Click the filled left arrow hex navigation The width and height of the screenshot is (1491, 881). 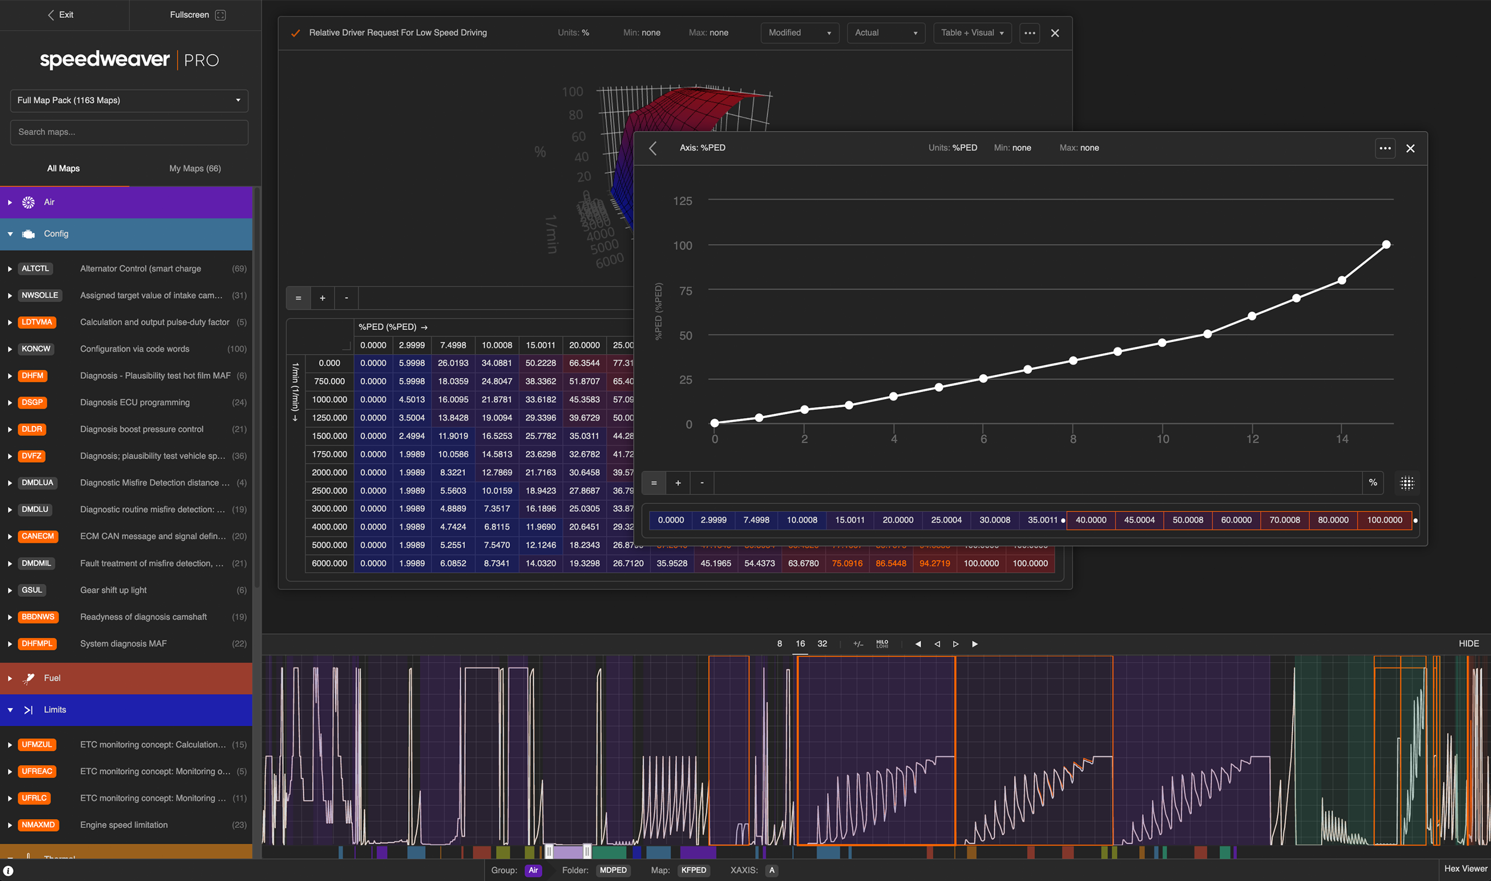[918, 644]
